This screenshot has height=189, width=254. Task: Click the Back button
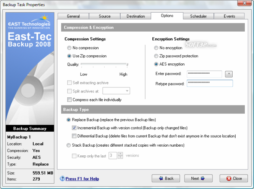click(x=166, y=178)
